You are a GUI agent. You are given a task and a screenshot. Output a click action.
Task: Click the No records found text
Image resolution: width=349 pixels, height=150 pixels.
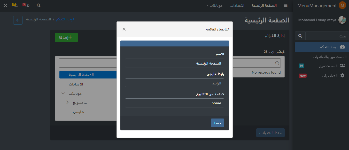(266, 73)
